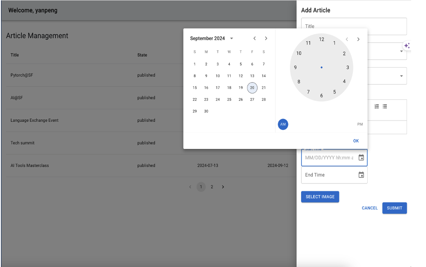Click the next view arrow above the clock
The image size is (426, 267).
coord(358,39)
